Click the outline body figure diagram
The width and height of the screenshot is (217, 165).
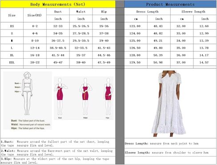(x=27, y=93)
